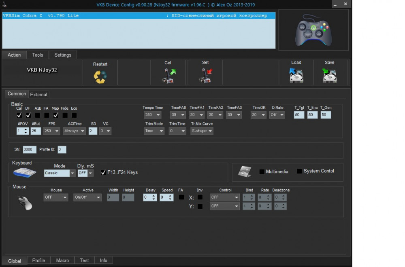Open the Tempo Time dropdown
405x267 pixels.
point(152,115)
